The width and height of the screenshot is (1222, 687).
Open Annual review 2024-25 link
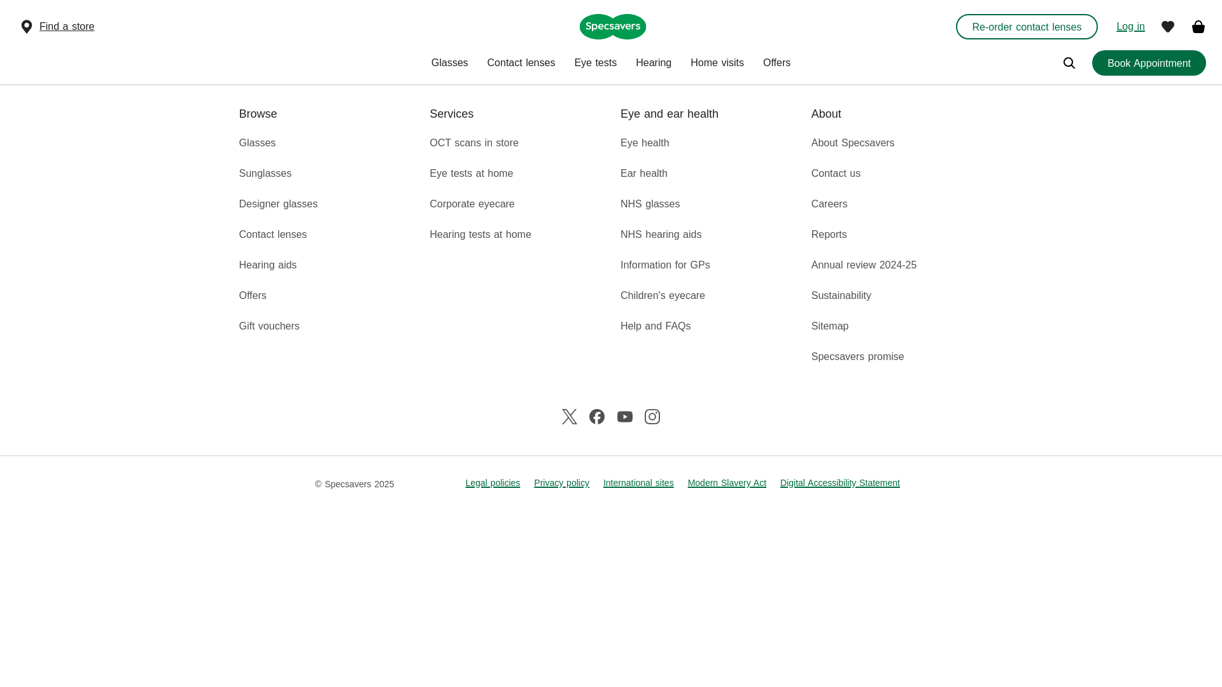863,265
